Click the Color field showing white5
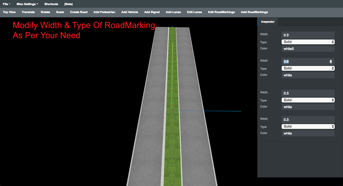Image resolution: width=343 pixels, height=186 pixels. point(308,49)
